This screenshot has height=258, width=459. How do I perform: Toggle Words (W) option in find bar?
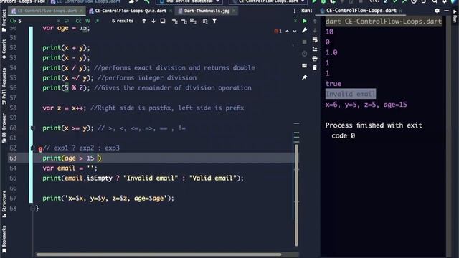tap(87, 21)
